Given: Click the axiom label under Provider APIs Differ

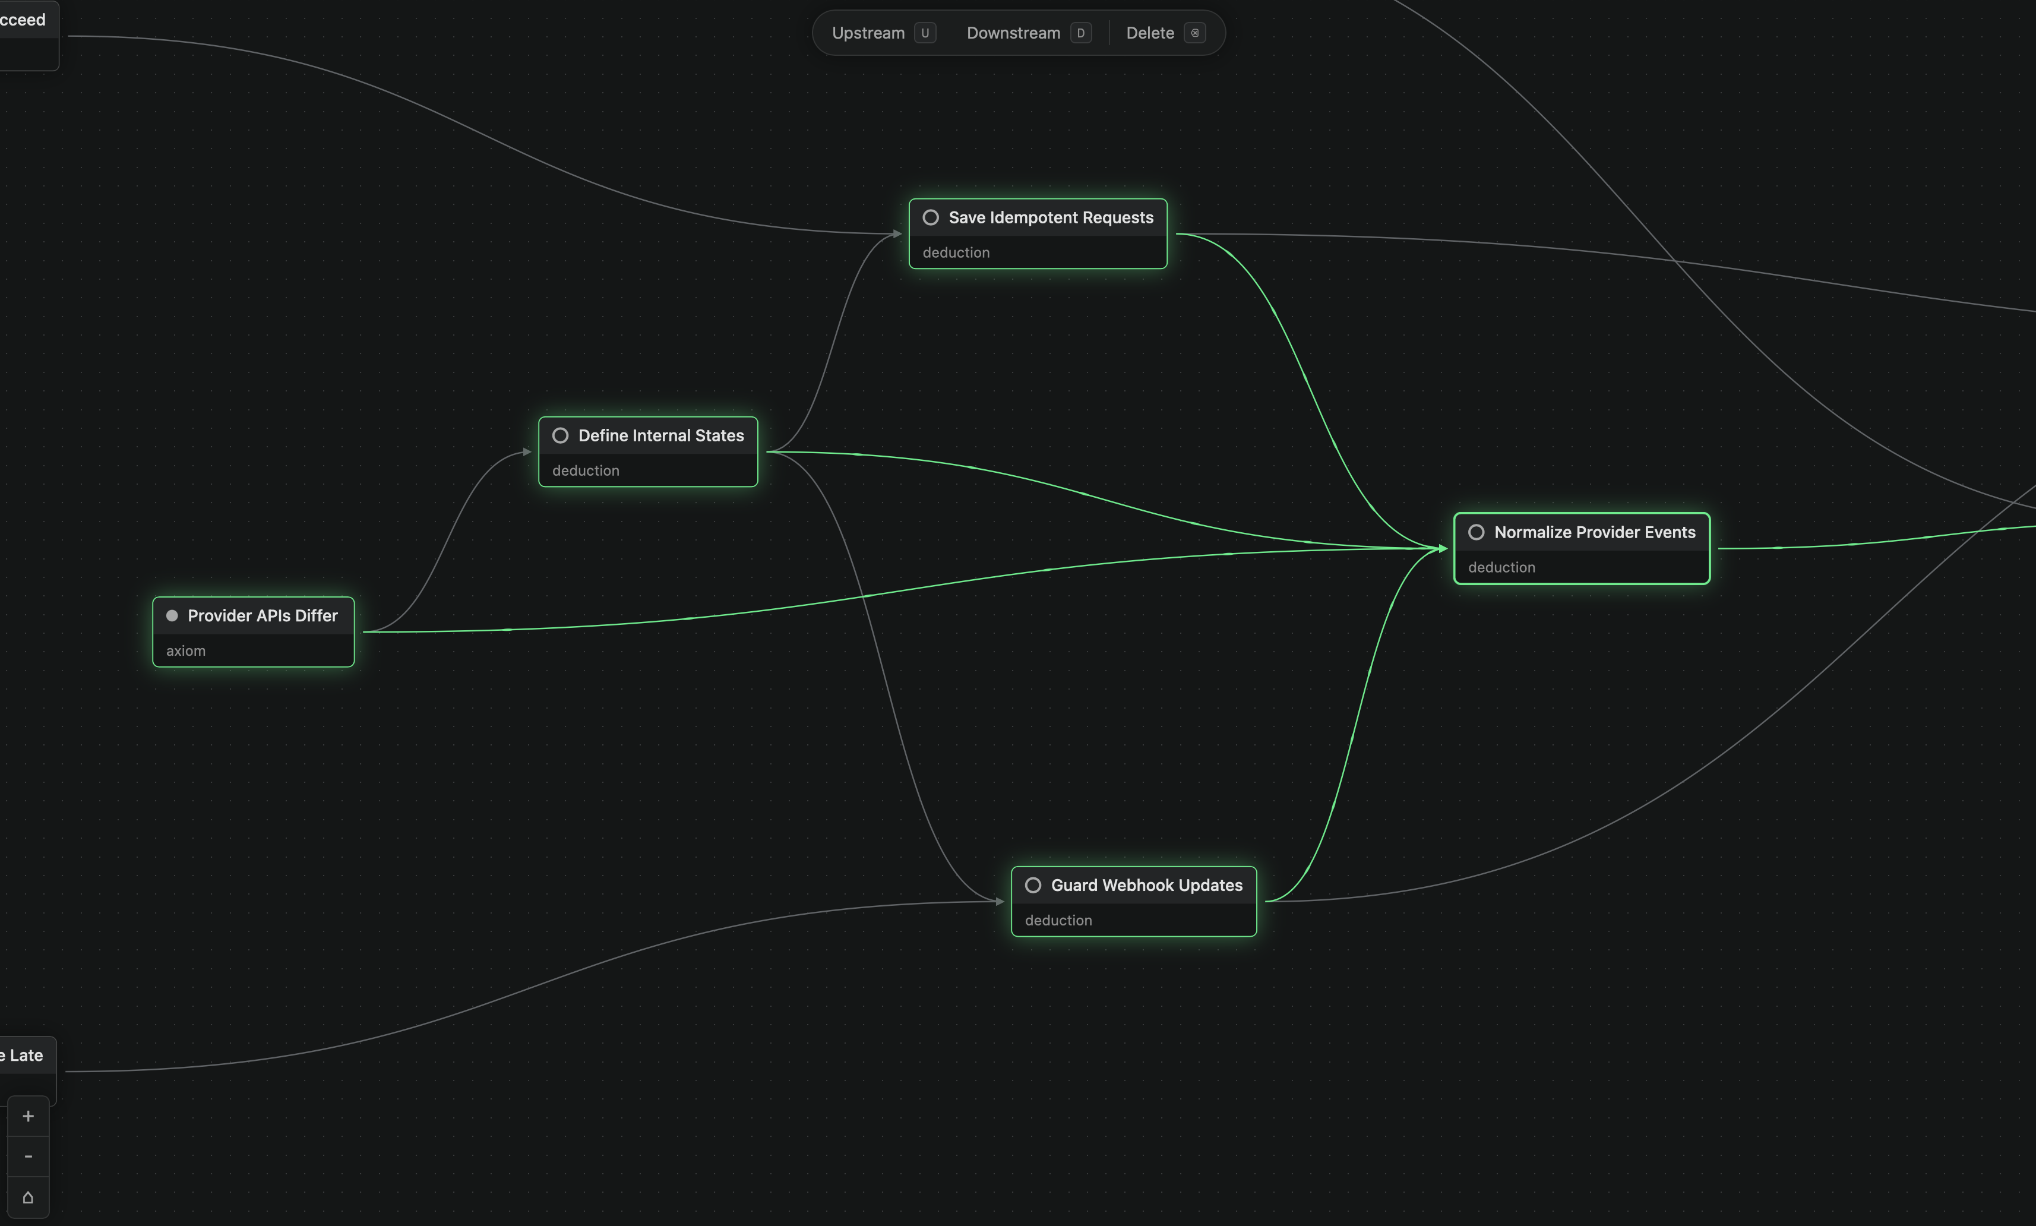Looking at the screenshot, I should point(186,651).
